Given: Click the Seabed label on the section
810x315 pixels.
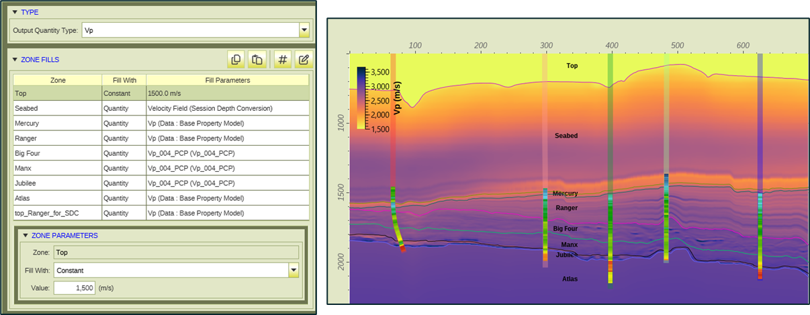Looking at the screenshot, I should 566,136.
